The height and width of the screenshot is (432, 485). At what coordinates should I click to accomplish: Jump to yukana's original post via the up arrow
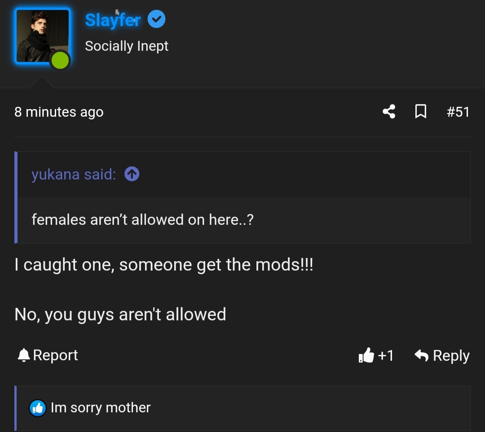132,174
